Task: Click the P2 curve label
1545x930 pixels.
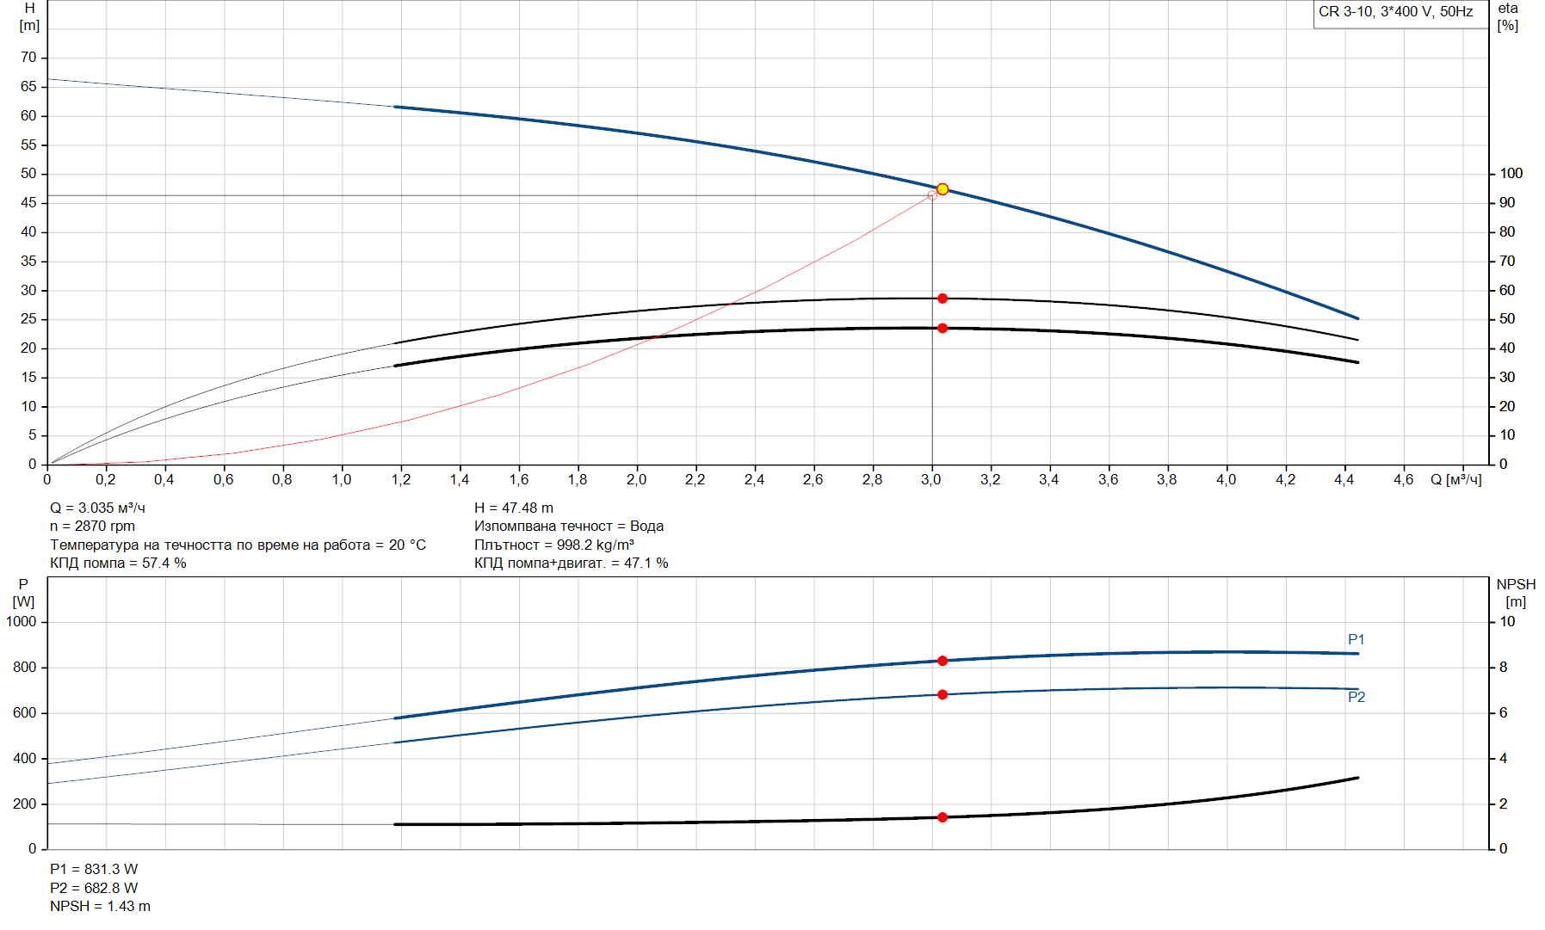Action: point(1357,697)
